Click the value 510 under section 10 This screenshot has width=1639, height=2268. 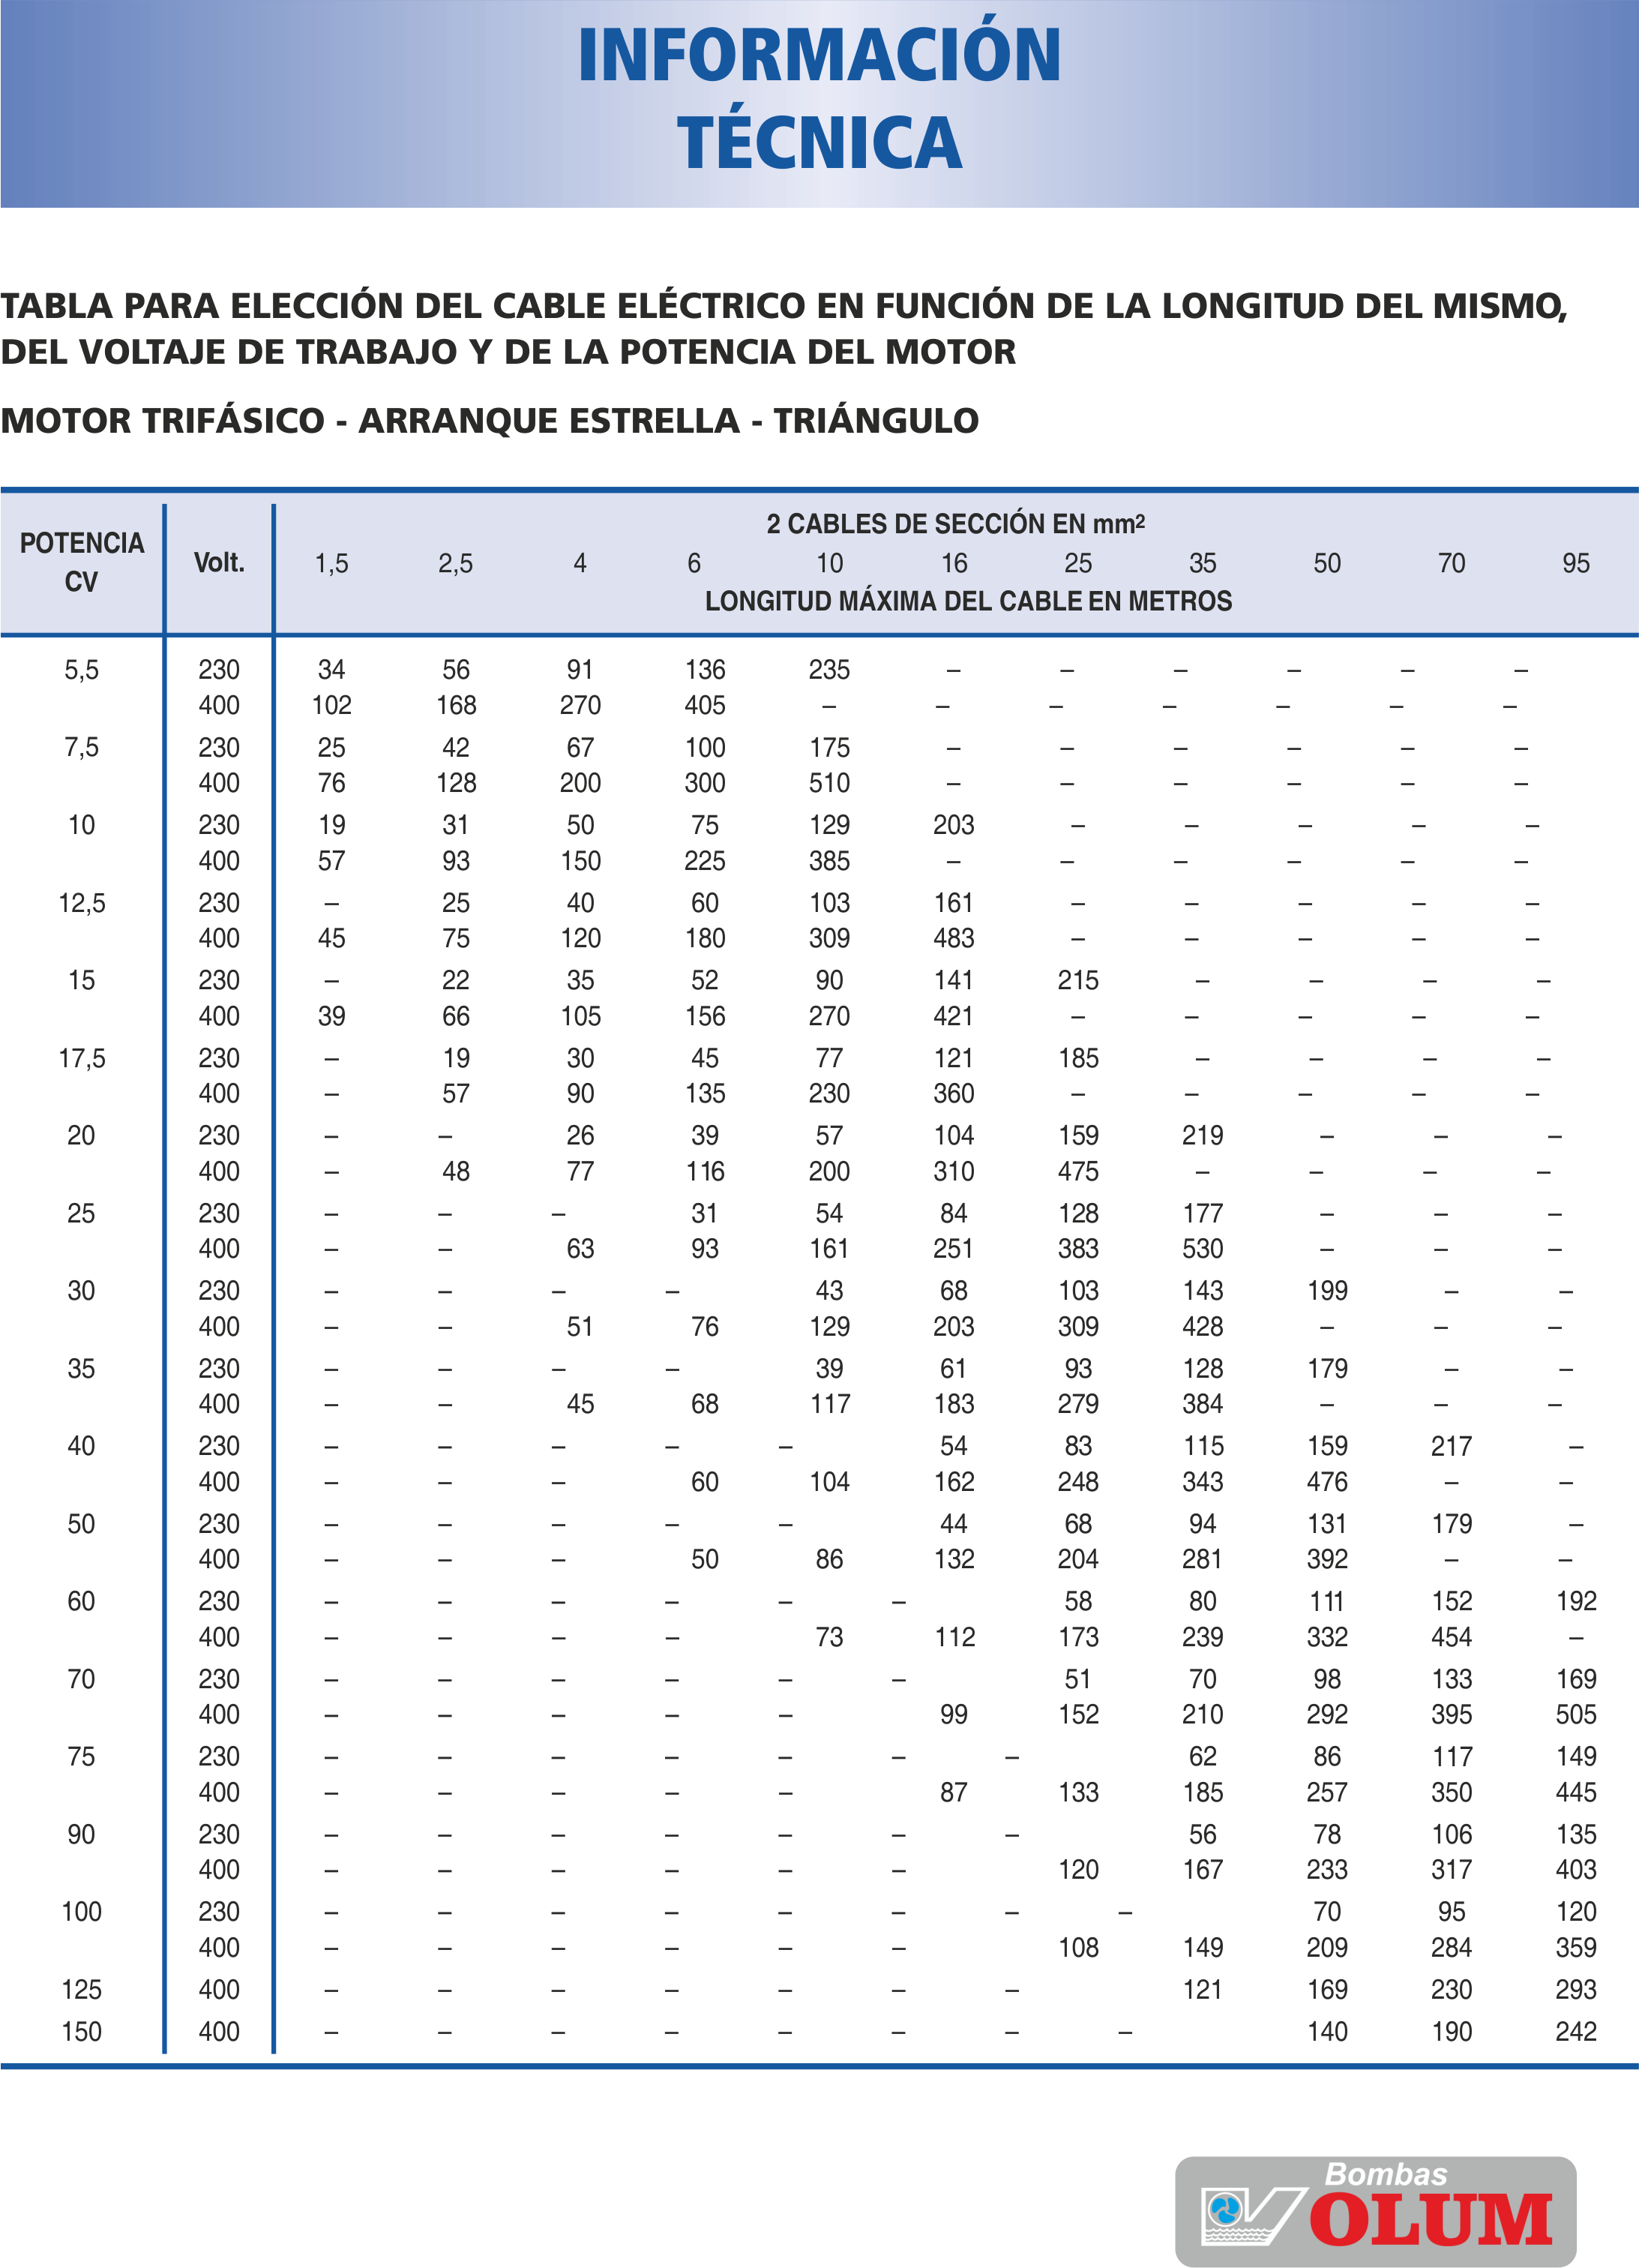pyautogui.click(x=828, y=783)
